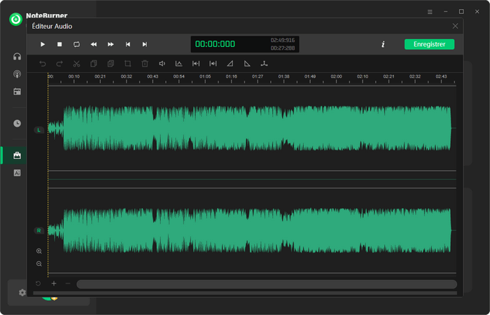
Task: Click the Play button in the audio editor
Action: (x=43, y=44)
